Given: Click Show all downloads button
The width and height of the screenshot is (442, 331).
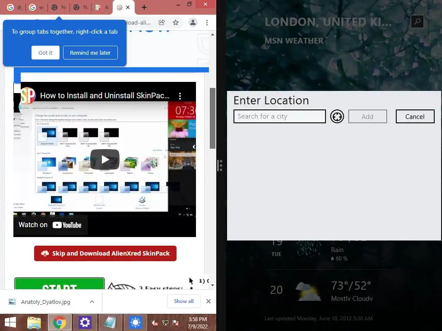Looking at the screenshot, I should 184,301.
